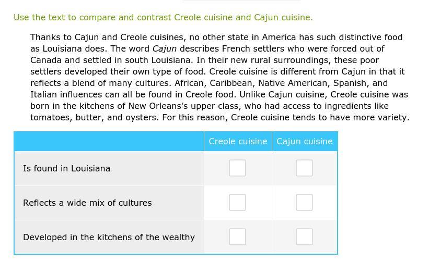This screenshot has width=429, height=261.
Task: Check Creole cuisine for 'Is found in Louisiana'
Action: (237, 168)
